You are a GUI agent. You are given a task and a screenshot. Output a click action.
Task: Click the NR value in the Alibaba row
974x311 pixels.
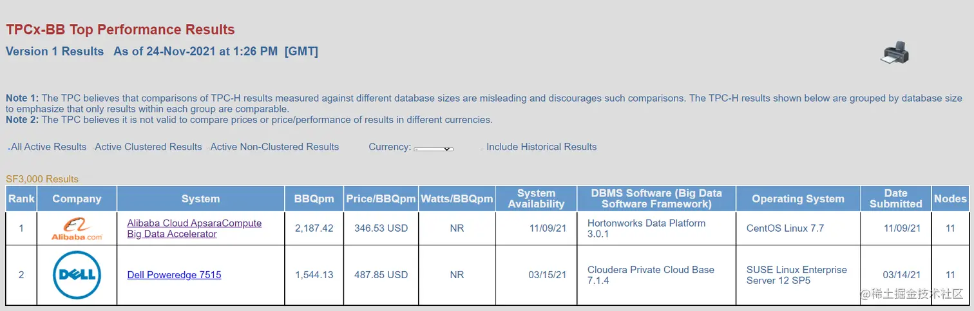[x=457, y=229]
